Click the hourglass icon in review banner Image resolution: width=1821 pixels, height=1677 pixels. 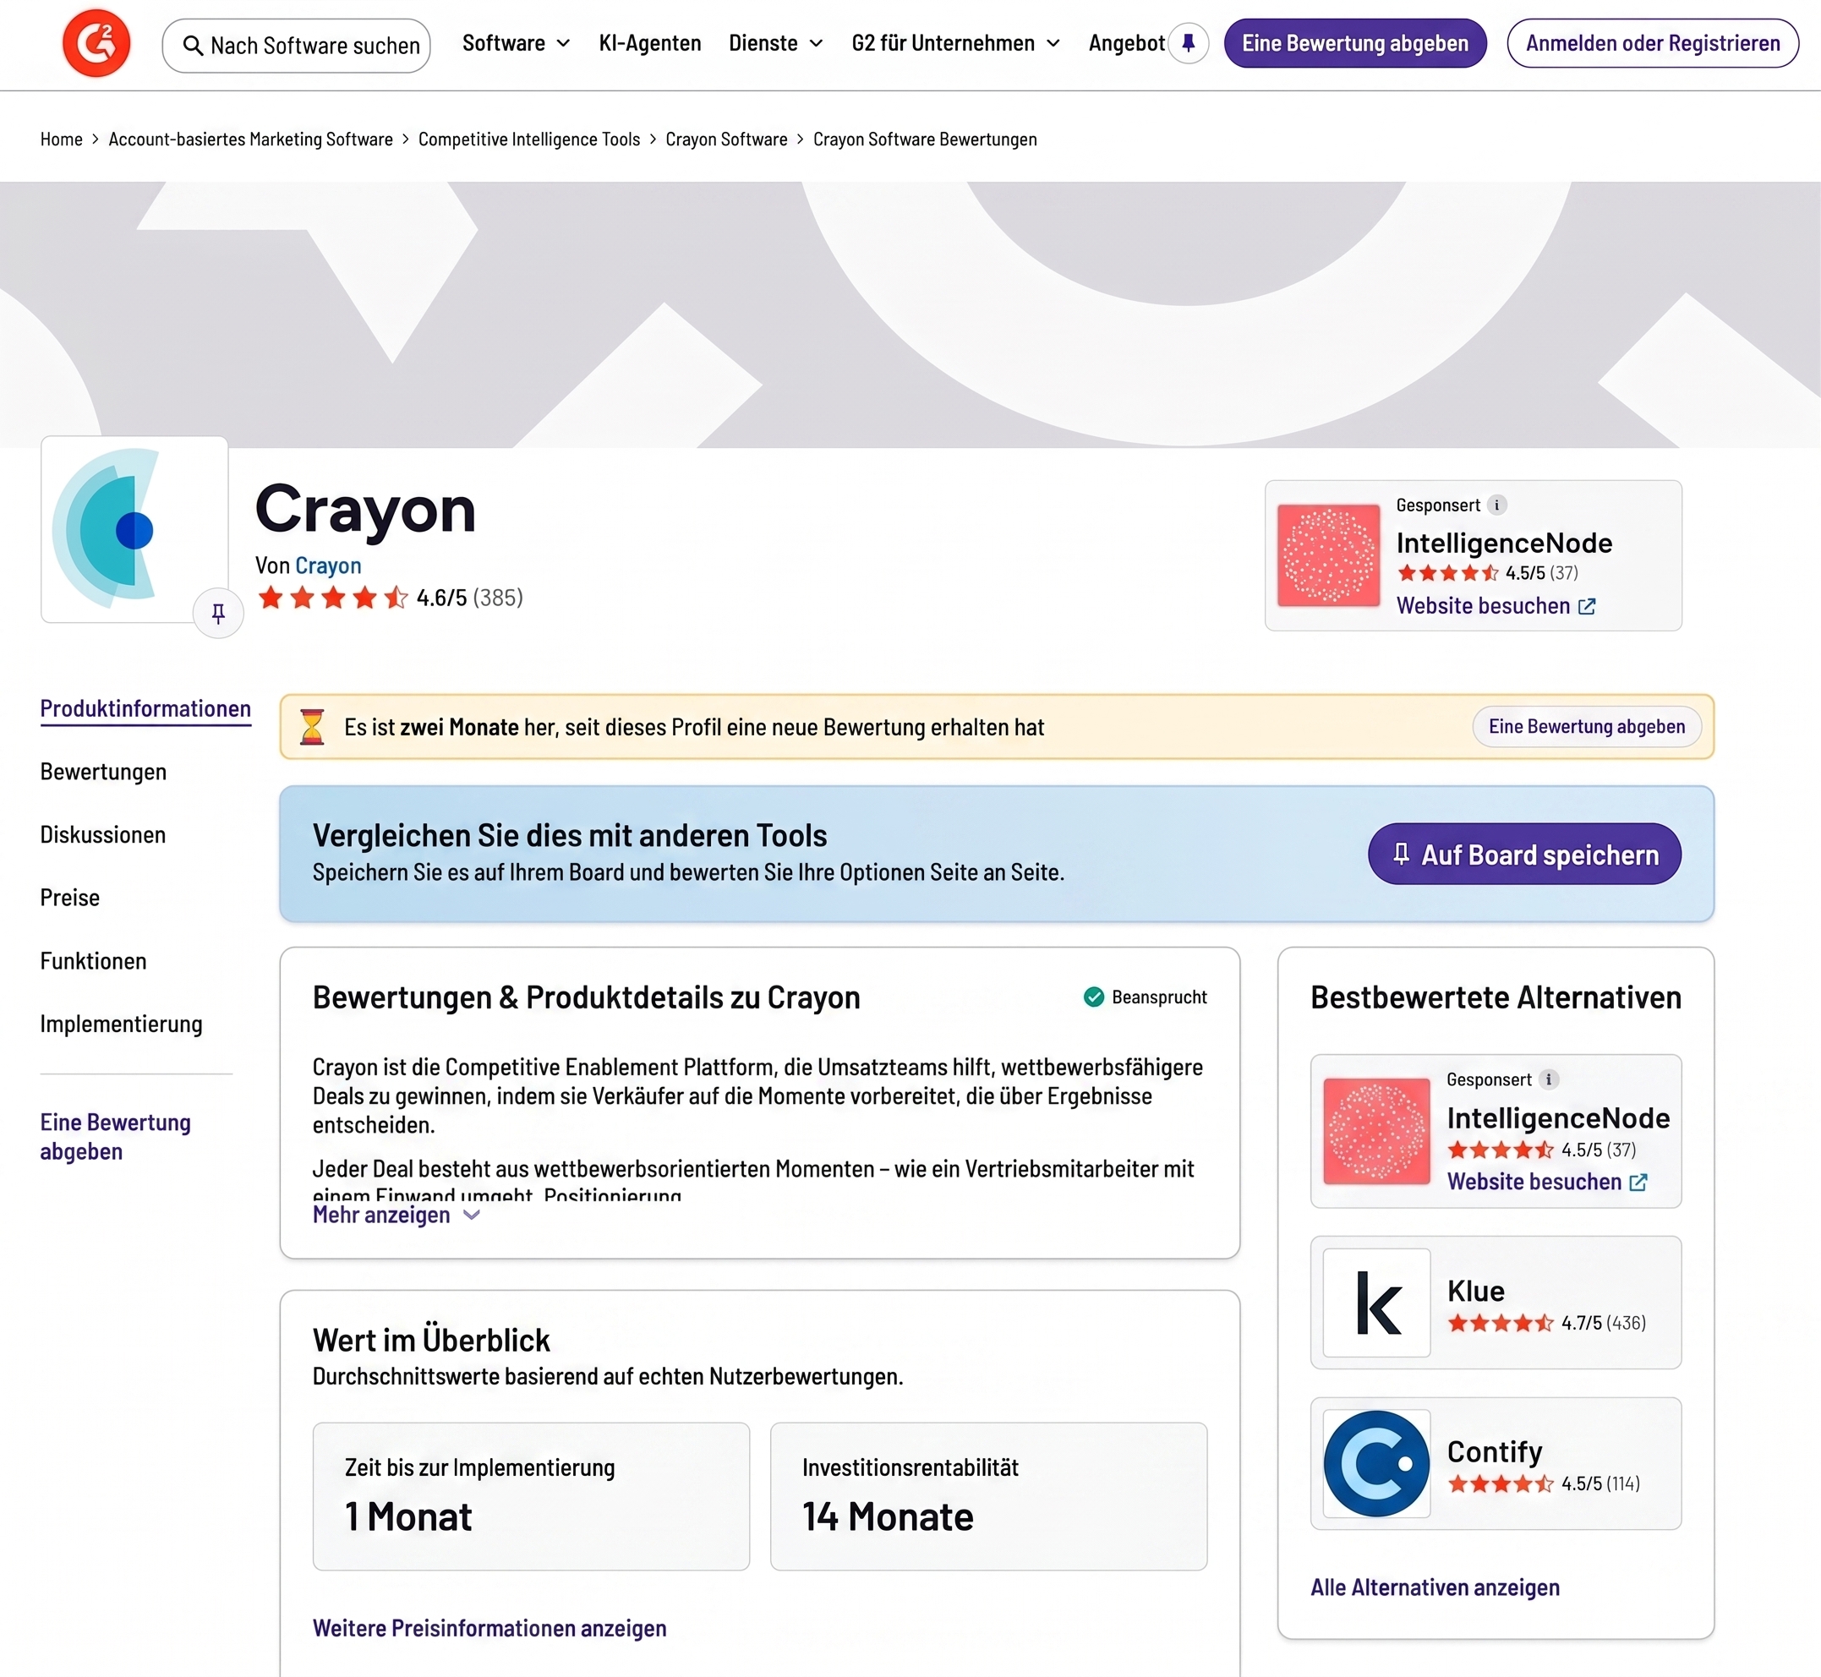coord(311,727)
